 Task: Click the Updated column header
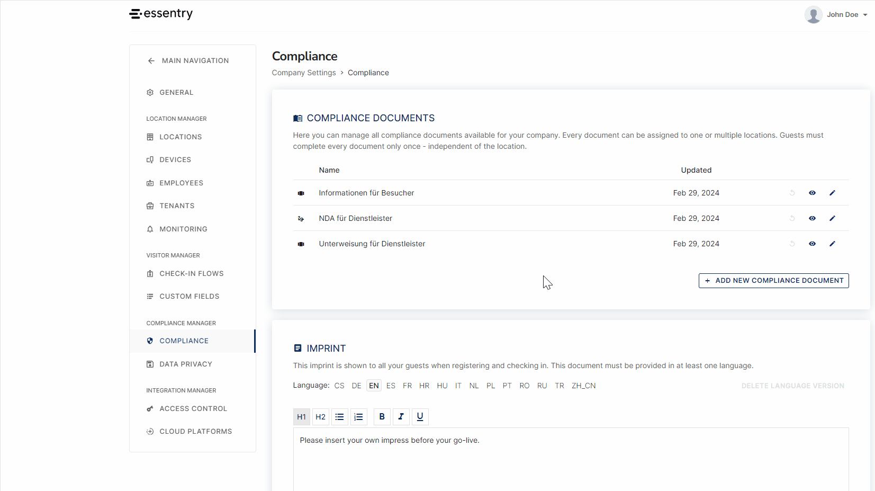[696, 171]
